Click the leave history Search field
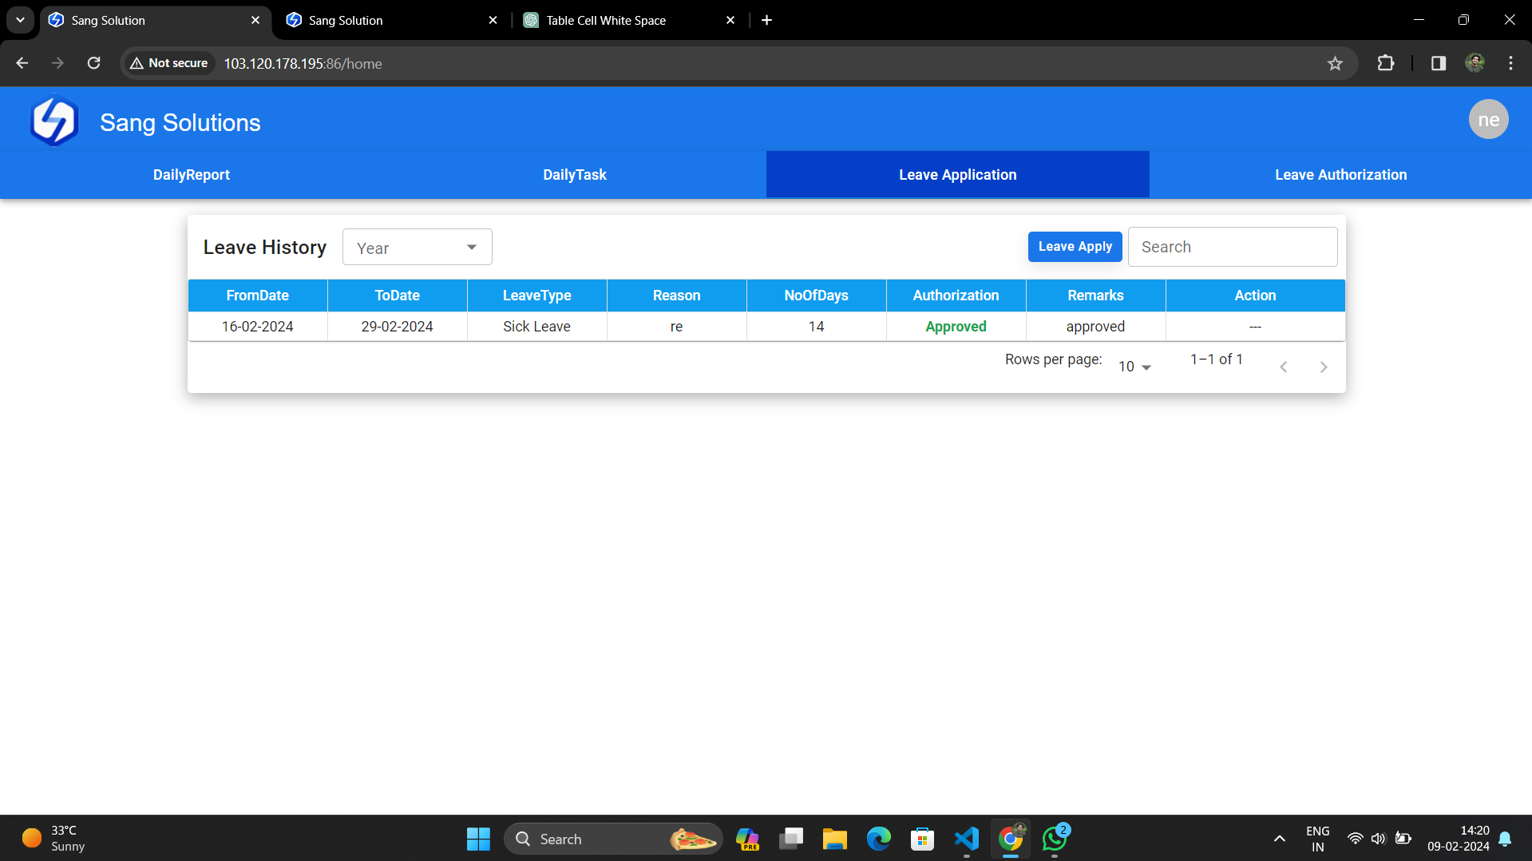Viewport: 1532px width, 861px height. 1232,248
